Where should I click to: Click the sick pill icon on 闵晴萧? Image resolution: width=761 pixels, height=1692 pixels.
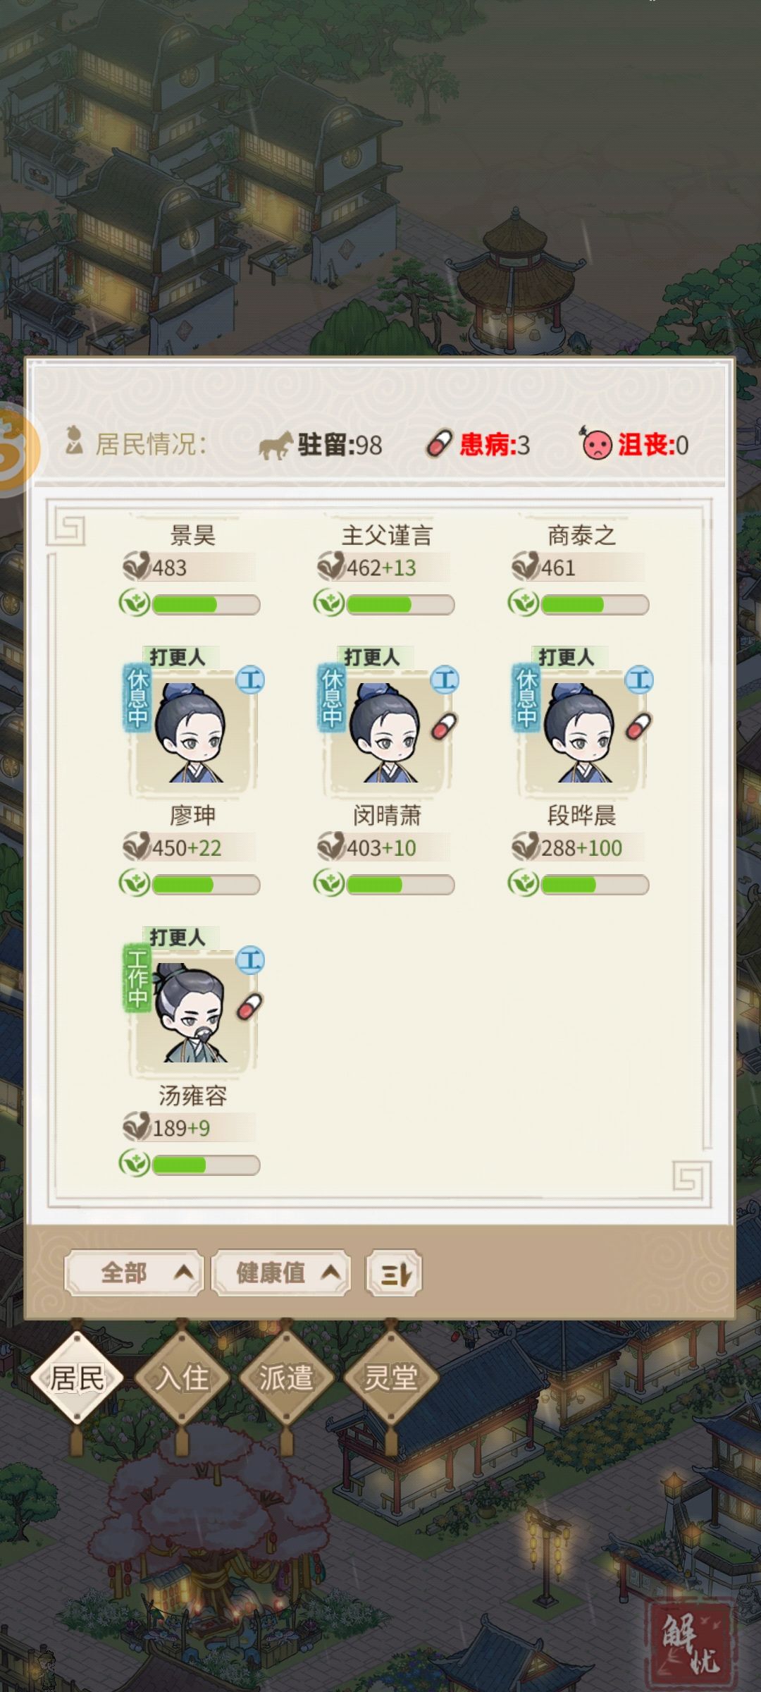coord(444,726)
